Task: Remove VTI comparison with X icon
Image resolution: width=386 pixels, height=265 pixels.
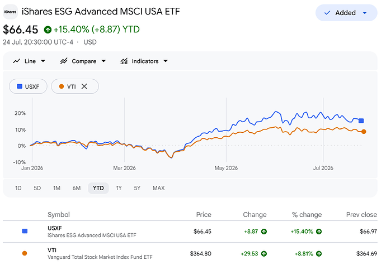Action: [x=84, y=86]
